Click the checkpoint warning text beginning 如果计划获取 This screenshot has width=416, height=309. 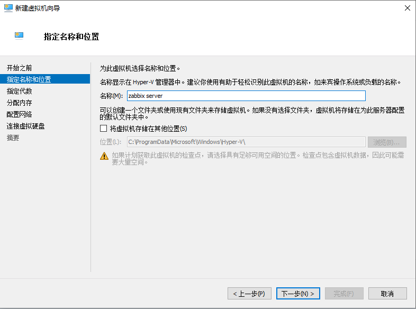(x=258, y=159)
